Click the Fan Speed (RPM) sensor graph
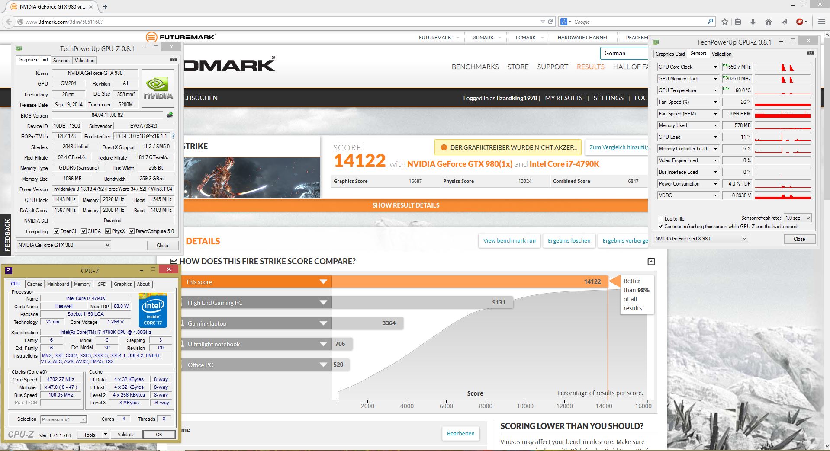 (x=782, y=114)
